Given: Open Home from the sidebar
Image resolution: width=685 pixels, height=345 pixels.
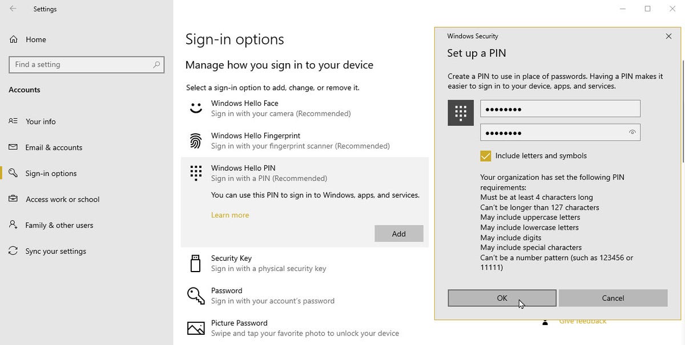Looking at the screenshot, I should point(35,39).
